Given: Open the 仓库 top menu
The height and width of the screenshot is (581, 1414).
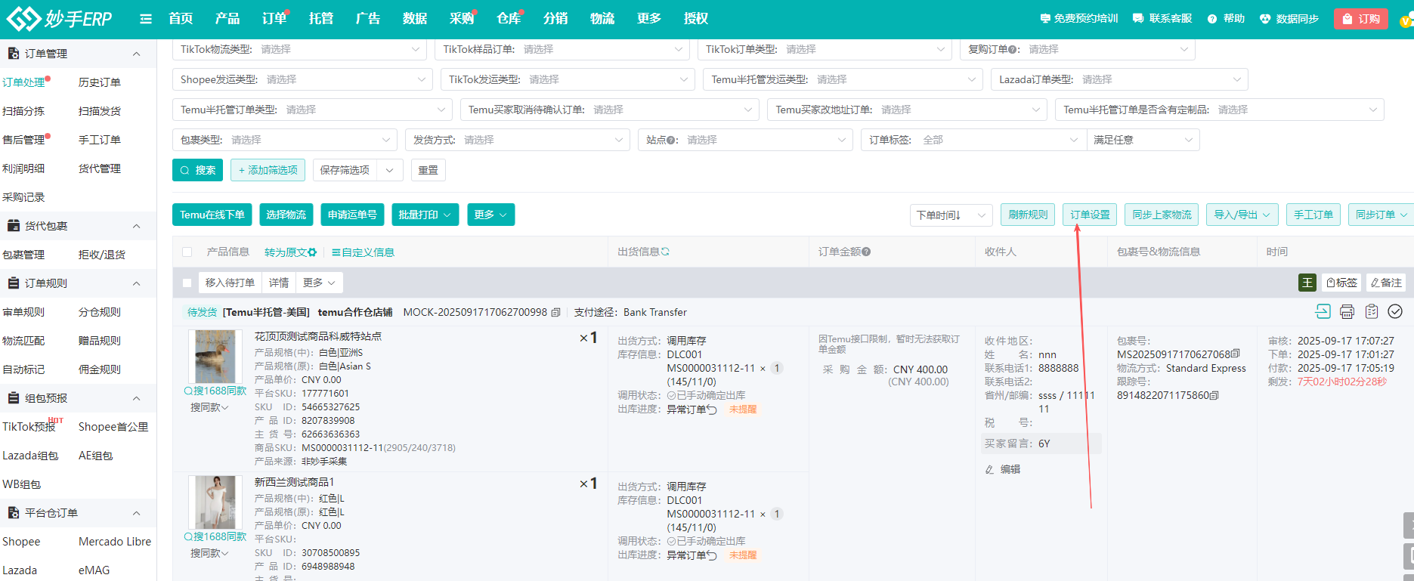Looking at the screenshot, I should pos(509,18).
